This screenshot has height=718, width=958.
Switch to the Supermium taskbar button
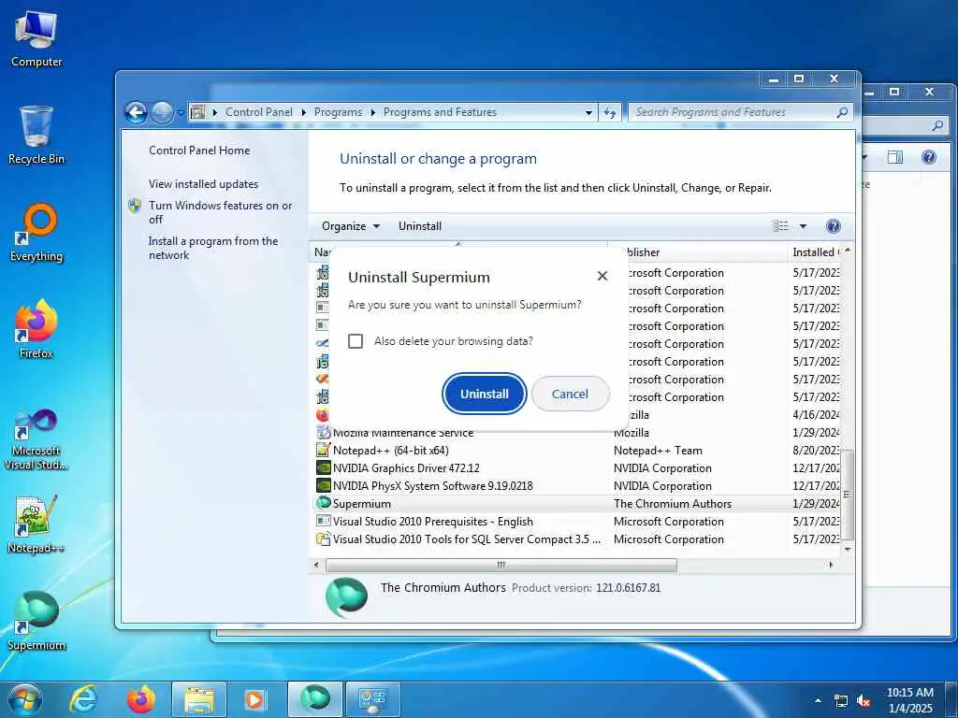314,699
